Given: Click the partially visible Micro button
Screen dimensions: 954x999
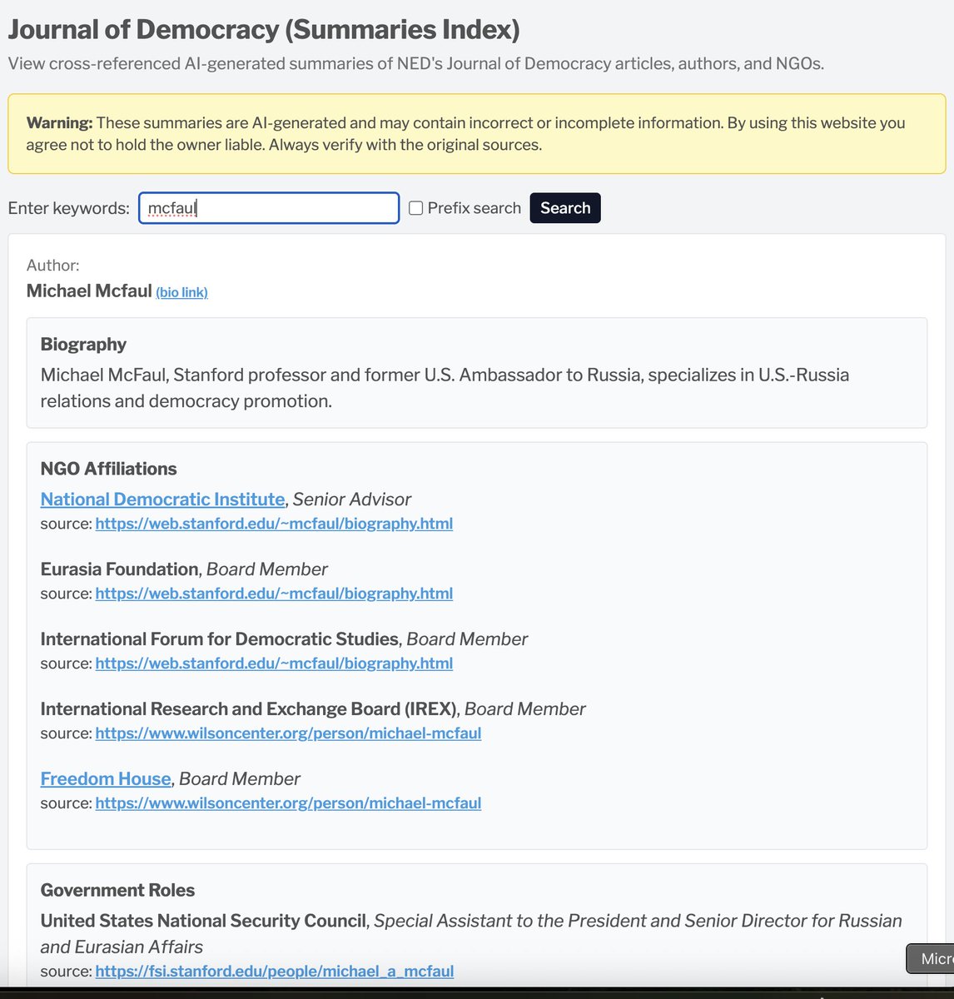Looking at the screenshot, I should 931,959.
